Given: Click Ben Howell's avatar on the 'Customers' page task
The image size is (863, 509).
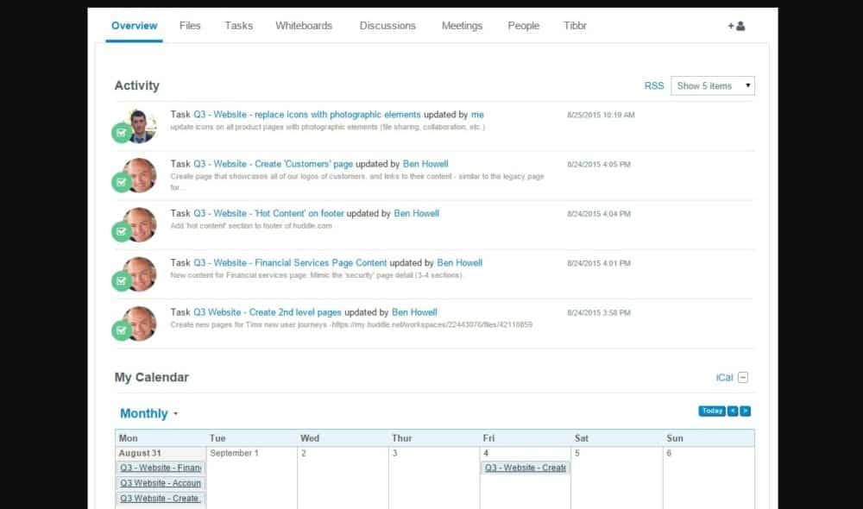Looking at the screenshot, I should (140, 174).
